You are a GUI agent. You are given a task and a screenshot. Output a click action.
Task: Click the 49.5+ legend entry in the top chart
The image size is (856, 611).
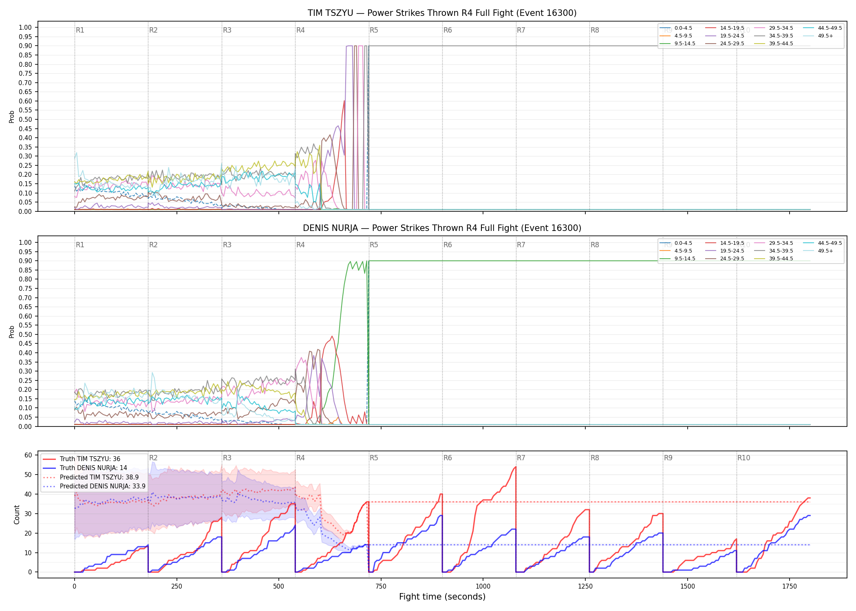(818, 36)
